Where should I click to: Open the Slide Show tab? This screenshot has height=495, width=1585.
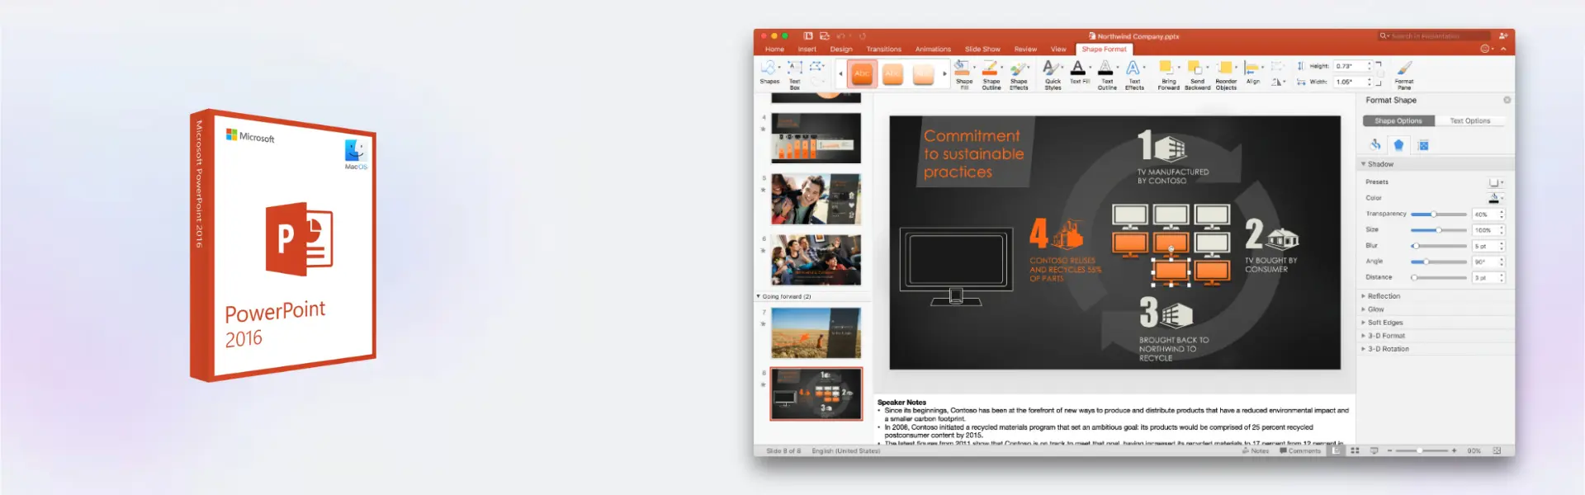(982, 49)
